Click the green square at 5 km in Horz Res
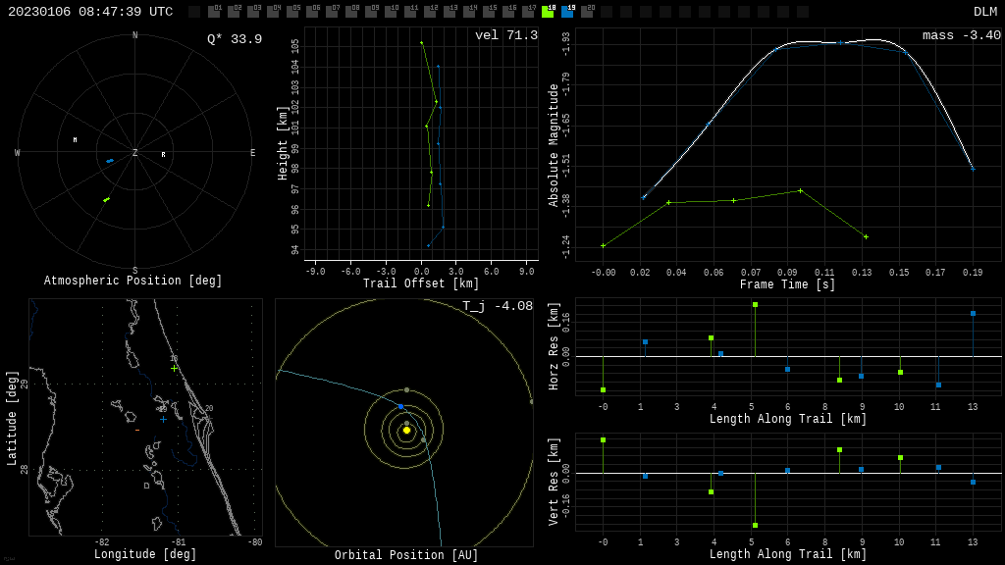The image size is (1005, 565). (755, 305)
